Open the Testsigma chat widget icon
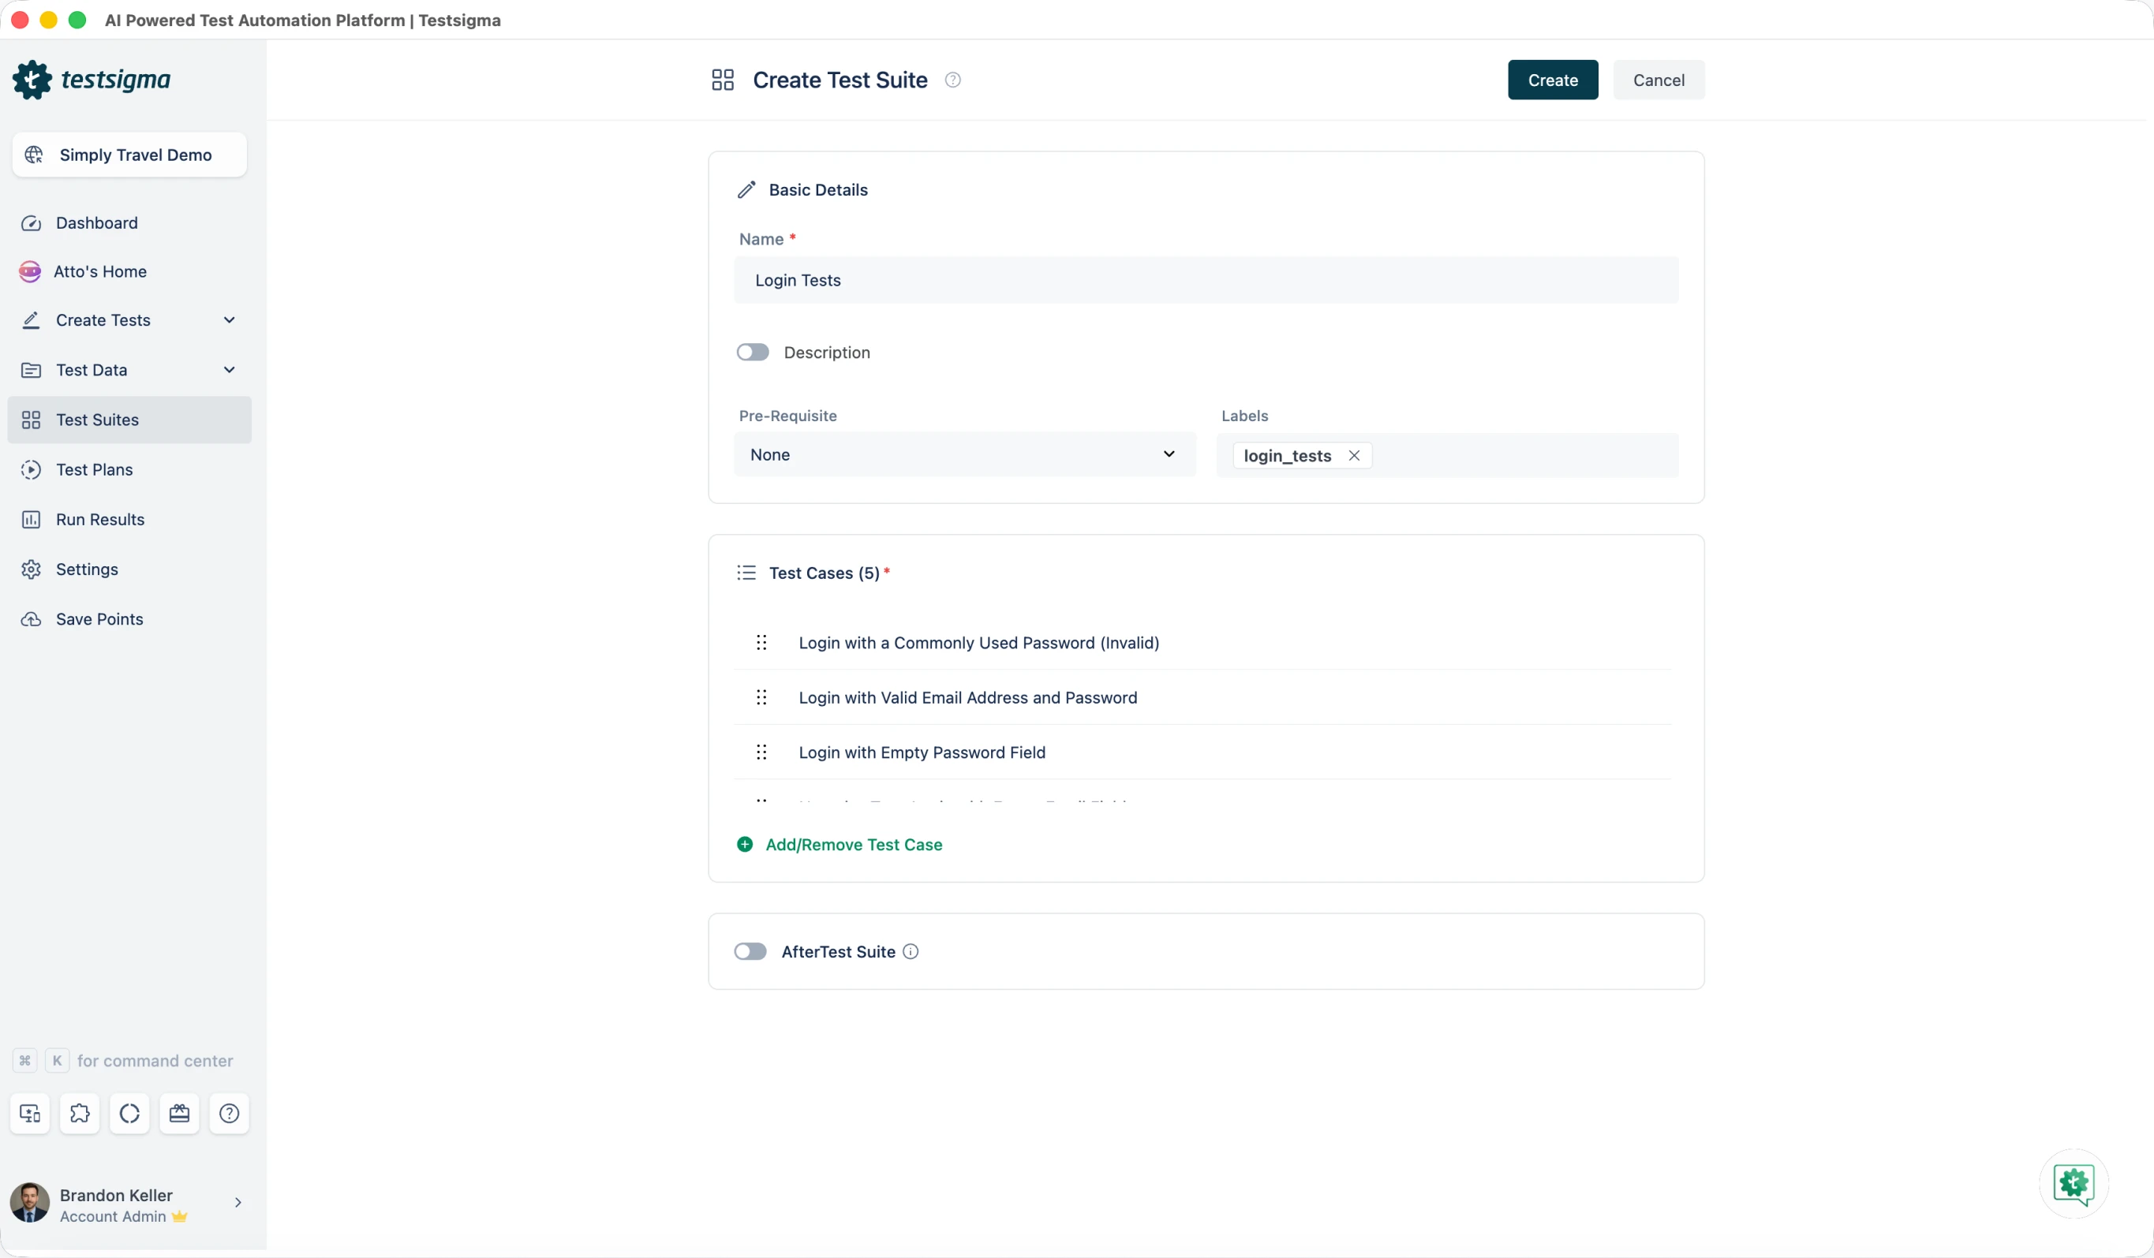Image resolution: width=2154 pixels, height=1258 pixels. [x=2074, y=1184]
